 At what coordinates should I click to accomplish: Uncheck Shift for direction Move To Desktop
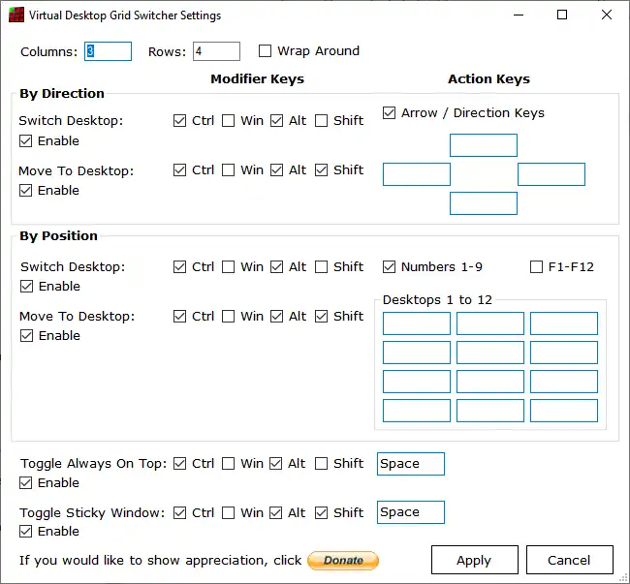[322, 170]
